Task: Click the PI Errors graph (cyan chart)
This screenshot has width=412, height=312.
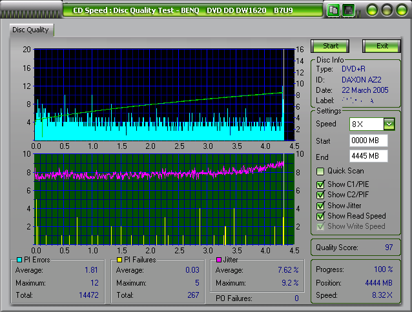Action: [164, 95]
